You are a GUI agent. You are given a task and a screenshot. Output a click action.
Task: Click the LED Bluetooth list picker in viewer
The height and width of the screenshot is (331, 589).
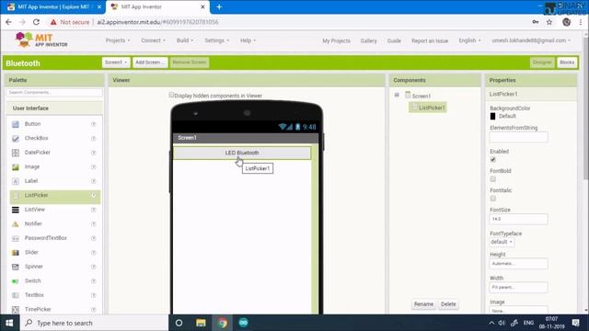[242, 153]
